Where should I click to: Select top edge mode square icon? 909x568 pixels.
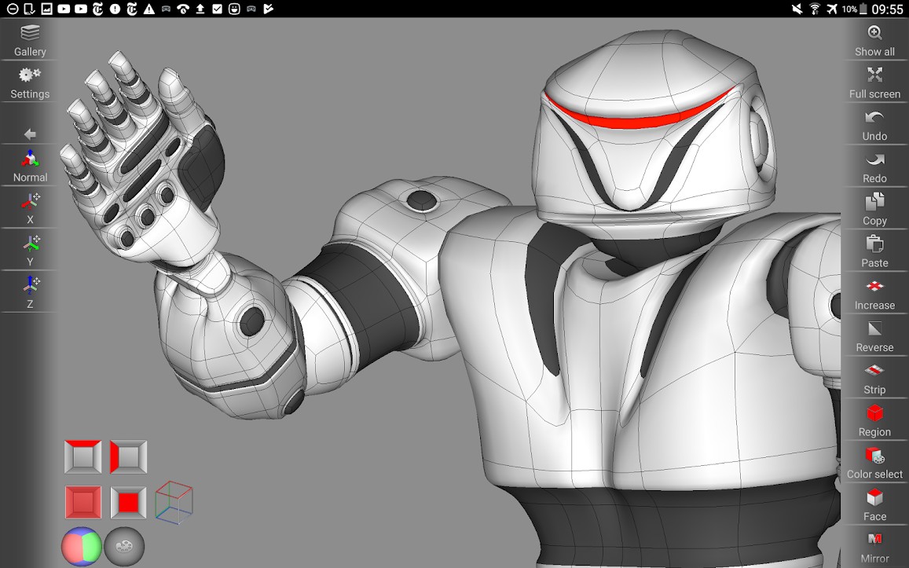83,456
